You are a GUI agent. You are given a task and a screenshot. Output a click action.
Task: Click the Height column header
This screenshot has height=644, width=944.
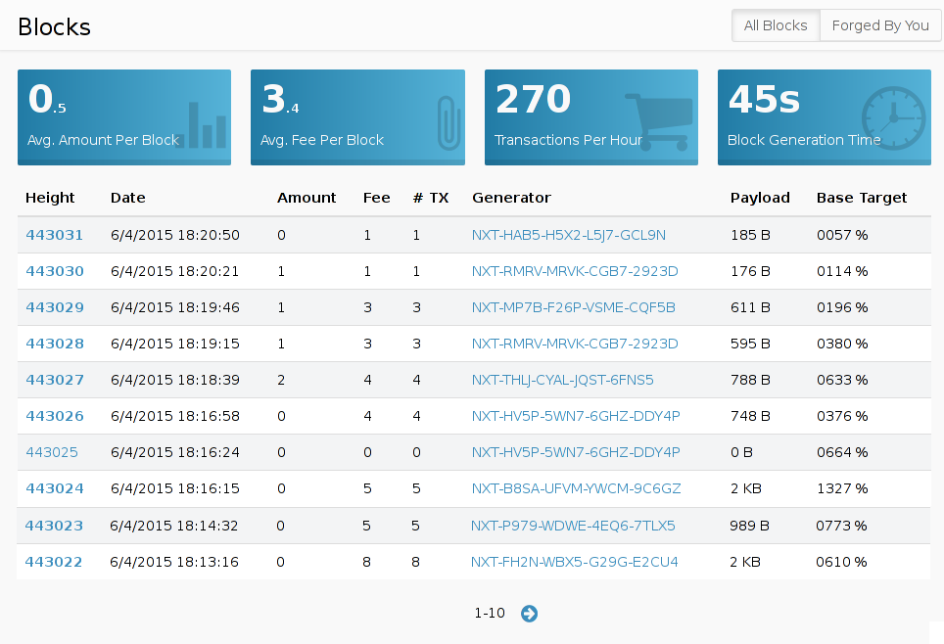tap(50, 198)
